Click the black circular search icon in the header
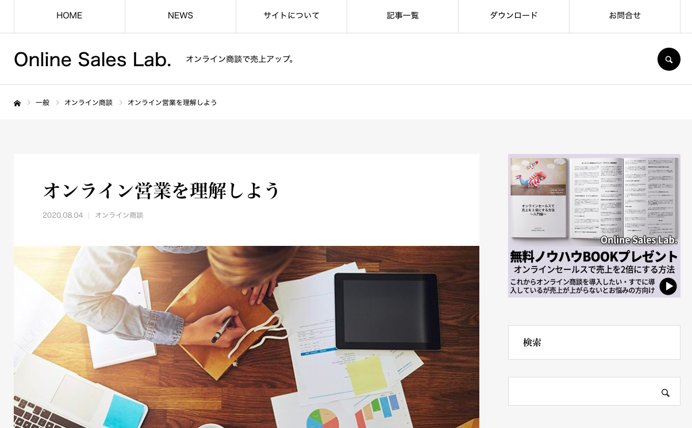Viewport: 692px width, 428px height. [668, 59]
